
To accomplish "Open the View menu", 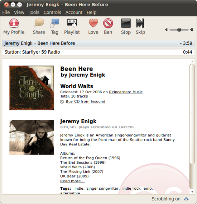I will pos(19,13).
